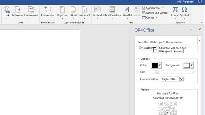Expand the Signaturzeile dropdown arrow
This screenshot has width=205, height=115.
coord(163,8)
